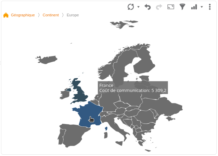Select Ireland on the map
Screen dimensions: 218x156
pyautogui.click(x=65, y=94)
